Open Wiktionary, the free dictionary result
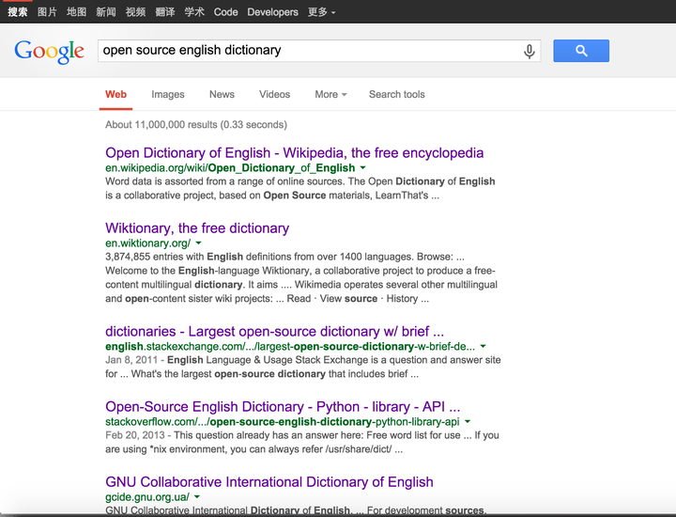 tap(197, 227)
